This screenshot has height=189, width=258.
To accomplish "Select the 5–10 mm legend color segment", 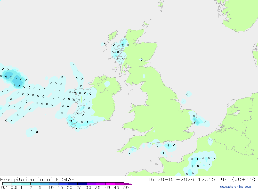I will (45, 184).
